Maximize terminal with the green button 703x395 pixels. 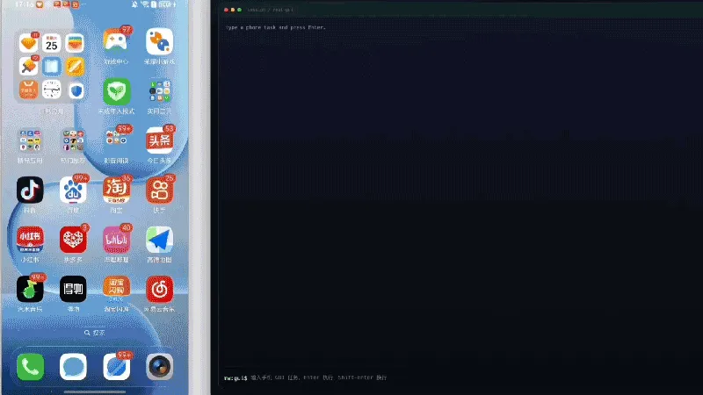click(239, 10)
